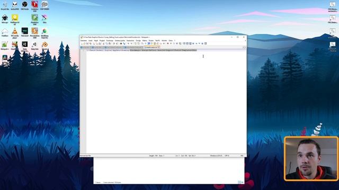Open the Uredi menu
This screenshot has width=339, height=190.
coord(91,41)
